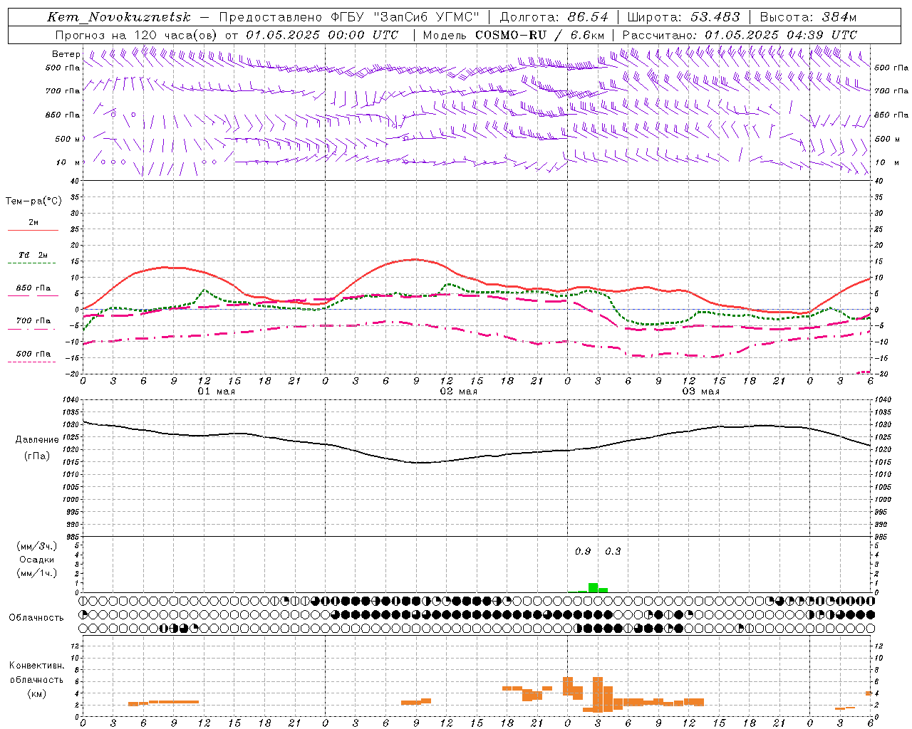
Task: Click the precipitation amount '0.3'
Action: coord(613,551)
